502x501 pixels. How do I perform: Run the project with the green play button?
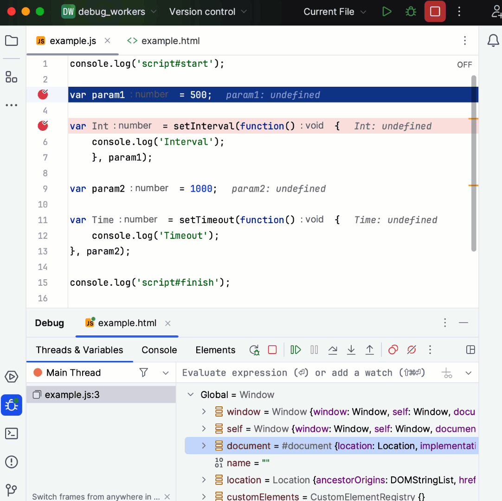click(x=387, y=12)
